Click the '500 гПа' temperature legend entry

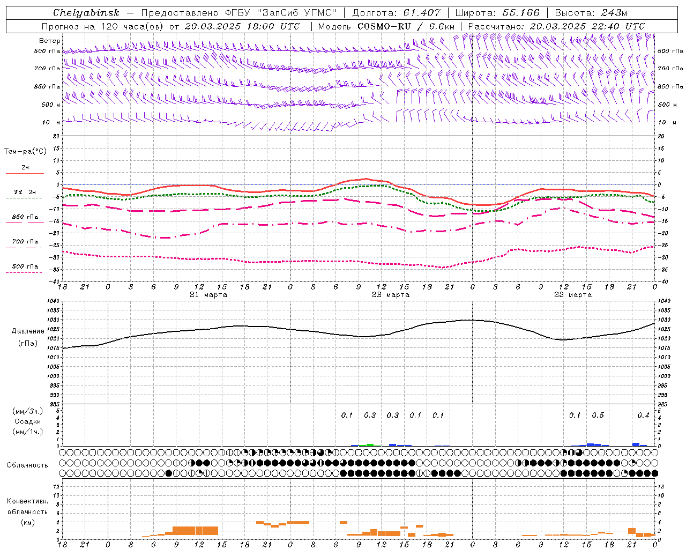point(25,266)
